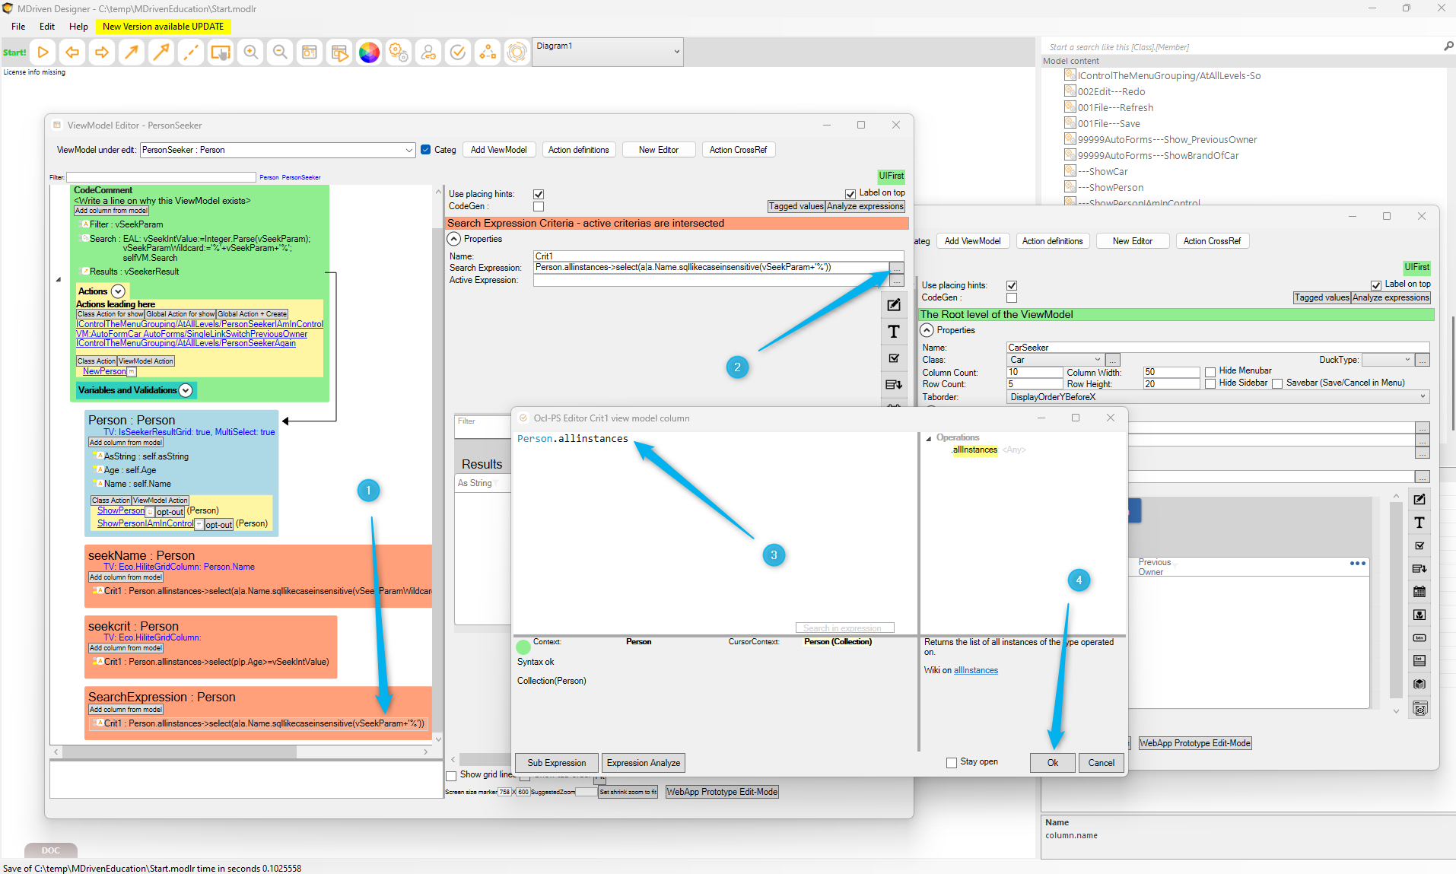This screenshot has height=874, width=1456.
Task: Click the Expression Analyze button
Action: (x=644, y=763)
